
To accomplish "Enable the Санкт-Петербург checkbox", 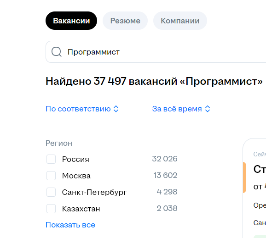I will click(51, 192).
